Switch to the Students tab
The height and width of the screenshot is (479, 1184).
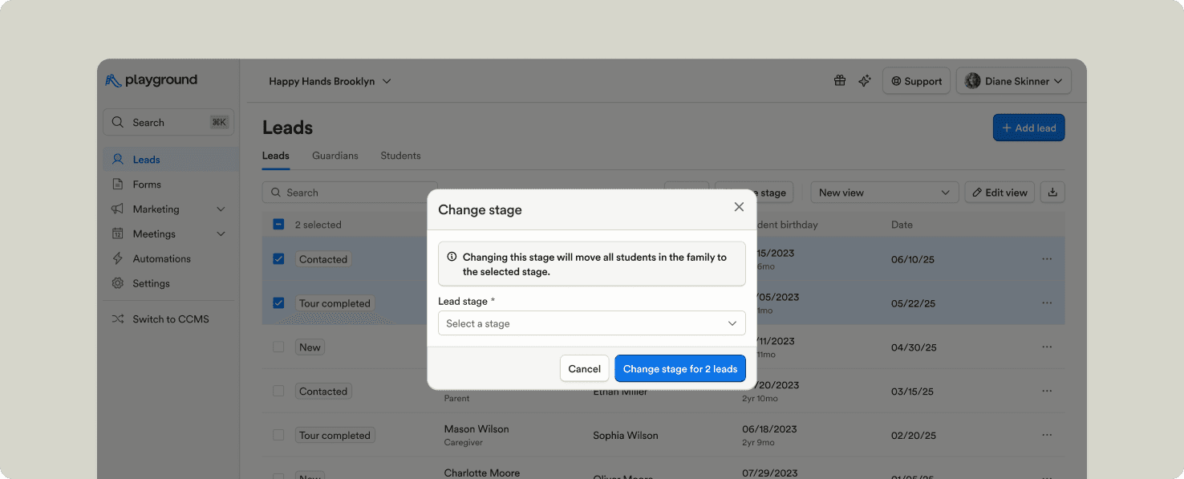(400, 156)
